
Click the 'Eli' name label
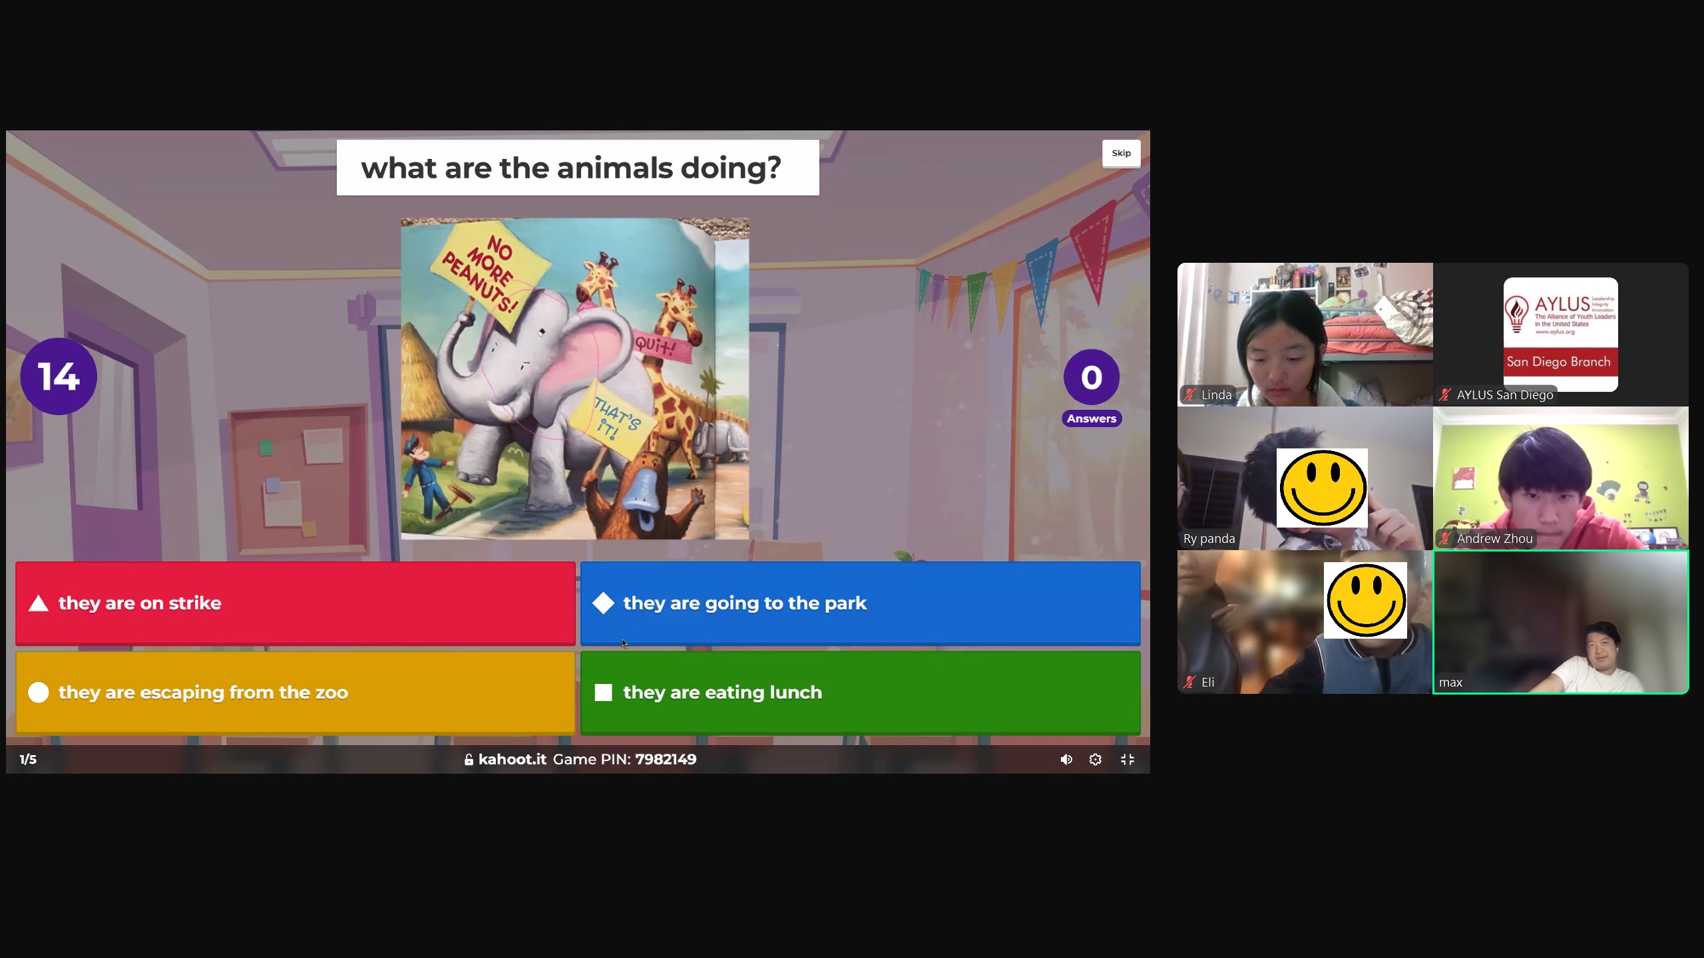pos(1207,682)
